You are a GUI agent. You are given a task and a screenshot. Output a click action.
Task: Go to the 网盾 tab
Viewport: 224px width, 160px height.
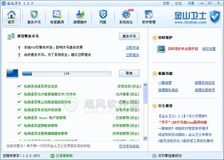(x=103, y=17)
